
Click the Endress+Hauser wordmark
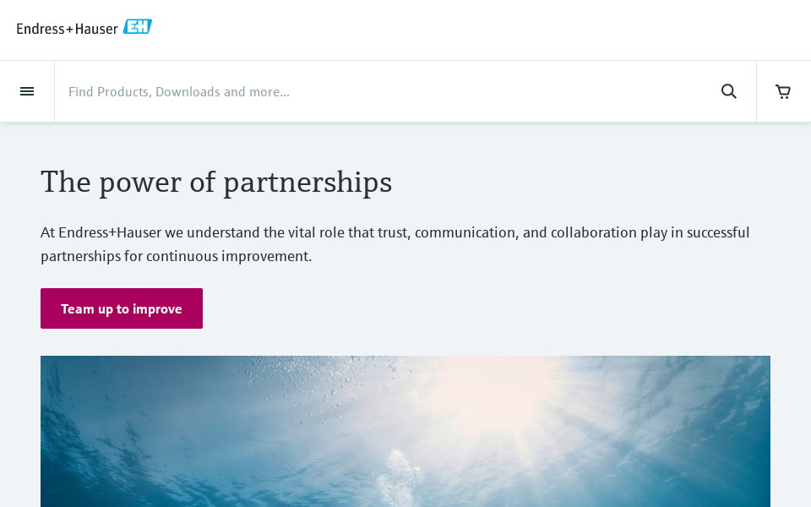pos(68,28)
